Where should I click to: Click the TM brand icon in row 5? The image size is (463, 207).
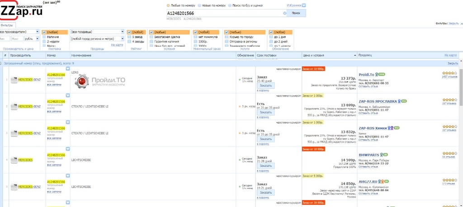point(14,187)
